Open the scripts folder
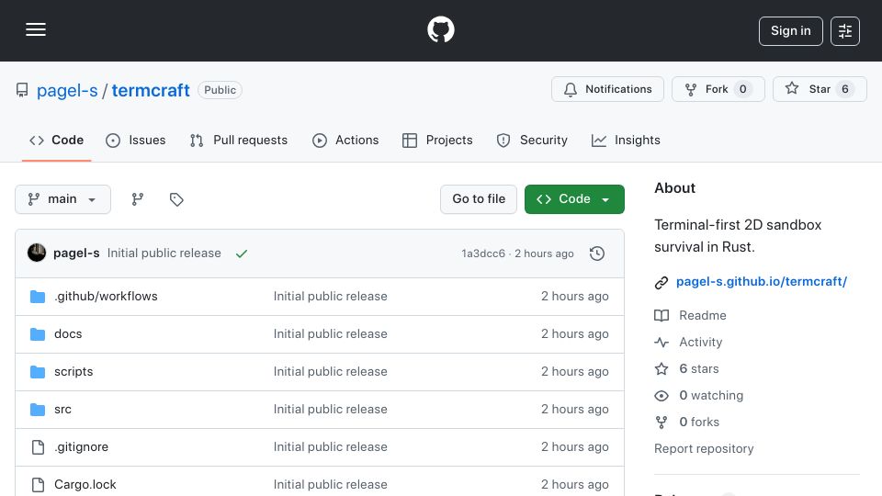This screenshot has width=882, height=496. 73,372
